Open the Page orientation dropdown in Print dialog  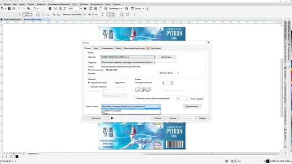(x=128, y=62)
